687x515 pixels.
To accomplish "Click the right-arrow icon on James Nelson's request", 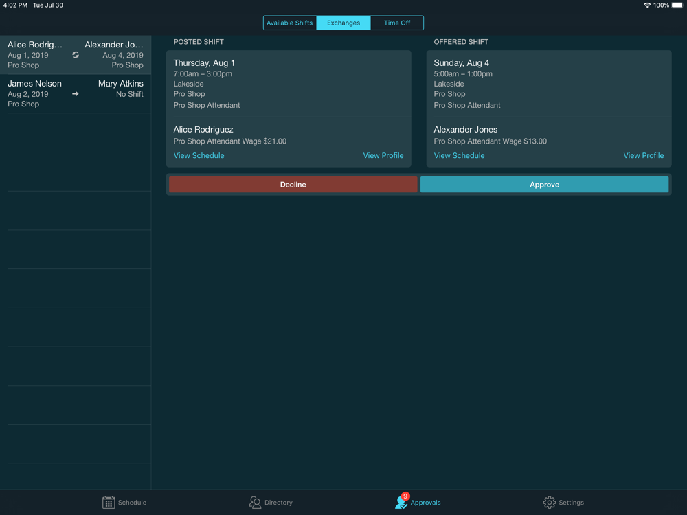I will (75, 94).
